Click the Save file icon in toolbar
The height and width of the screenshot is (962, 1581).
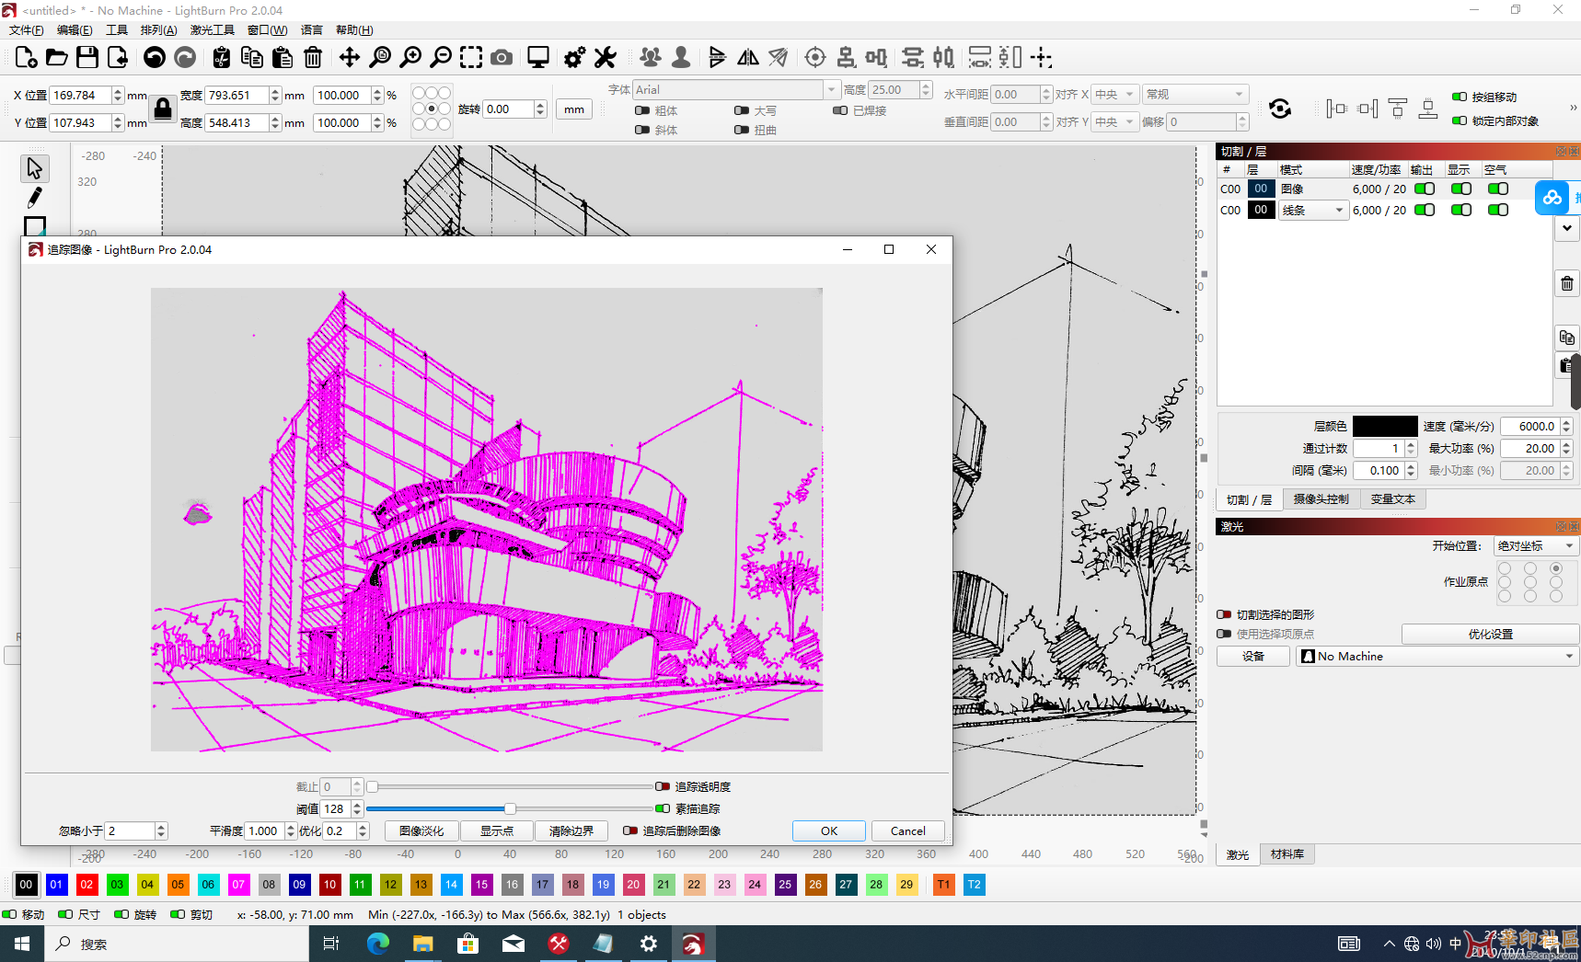[87, 58]
